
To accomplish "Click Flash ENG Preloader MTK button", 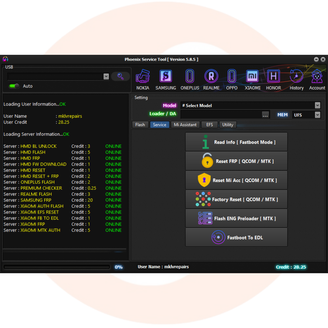I will (236, 218).
